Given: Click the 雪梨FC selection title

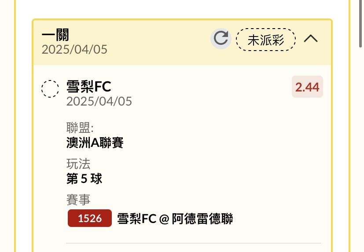Looking at the screenshot, I should pyautogui.click(x=88, y=86).
